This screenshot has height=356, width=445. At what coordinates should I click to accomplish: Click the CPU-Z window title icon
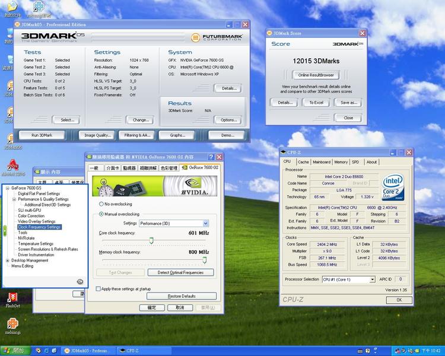click(x=283, y=152)
